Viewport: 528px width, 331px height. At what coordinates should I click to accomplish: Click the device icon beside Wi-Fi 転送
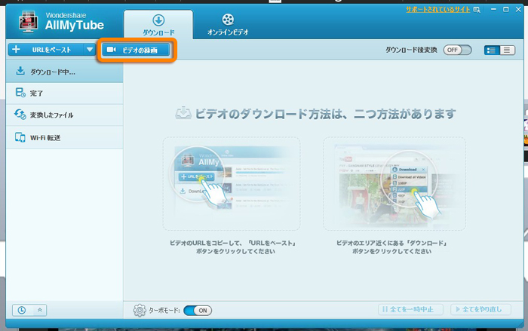tap(20, 137)
